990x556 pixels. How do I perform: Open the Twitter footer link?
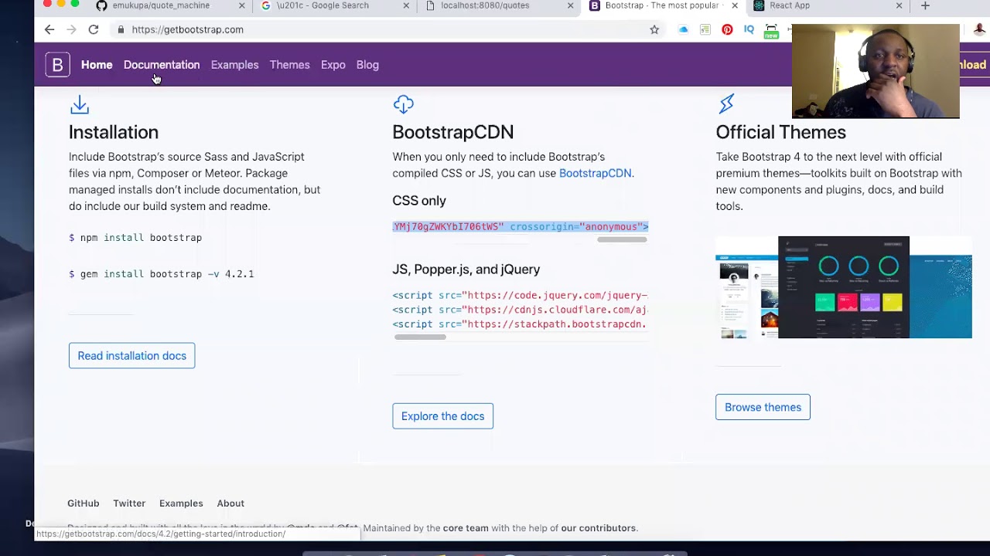coord(129,503)
